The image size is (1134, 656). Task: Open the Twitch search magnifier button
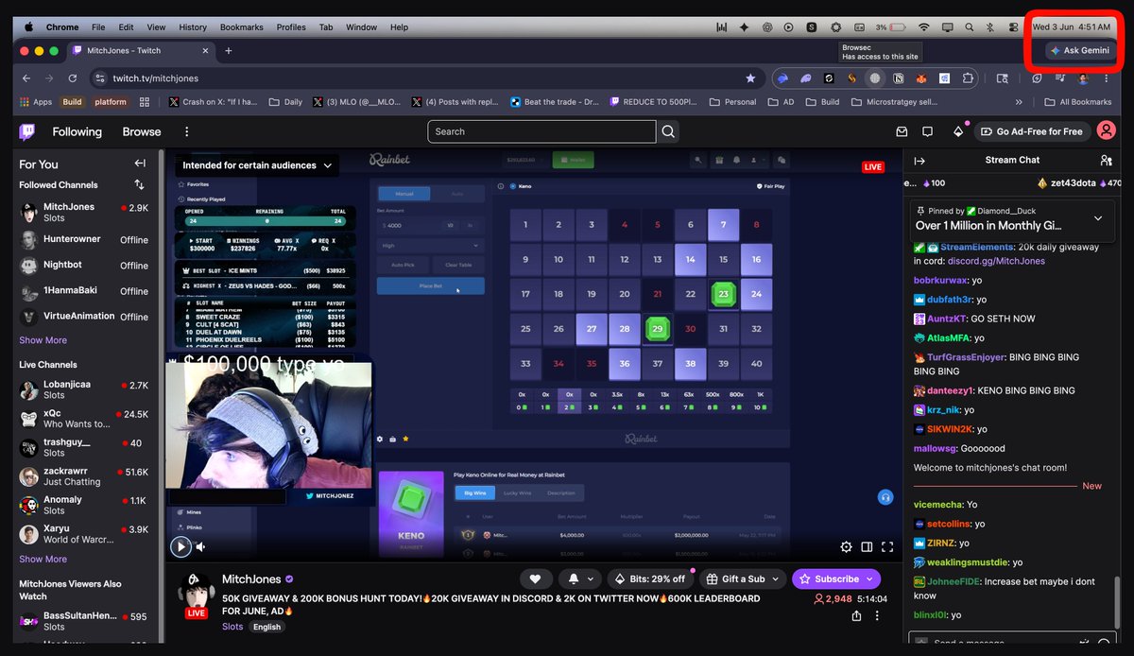click(x=669, y=131)
